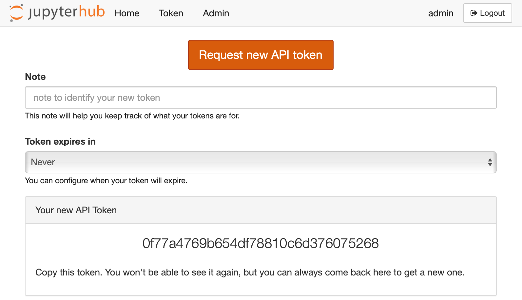Click the copy-this-token instruction text
522x300 pixels.
[250, 272]
